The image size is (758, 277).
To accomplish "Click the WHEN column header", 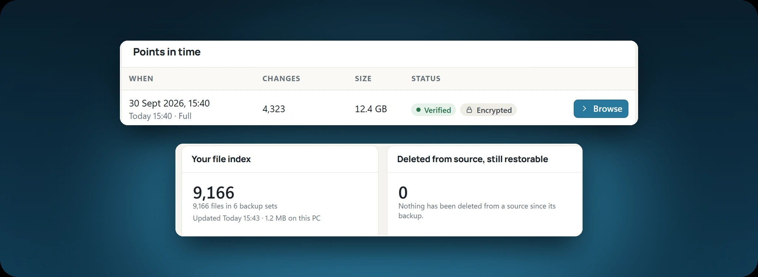I will (x=141, y=79).
